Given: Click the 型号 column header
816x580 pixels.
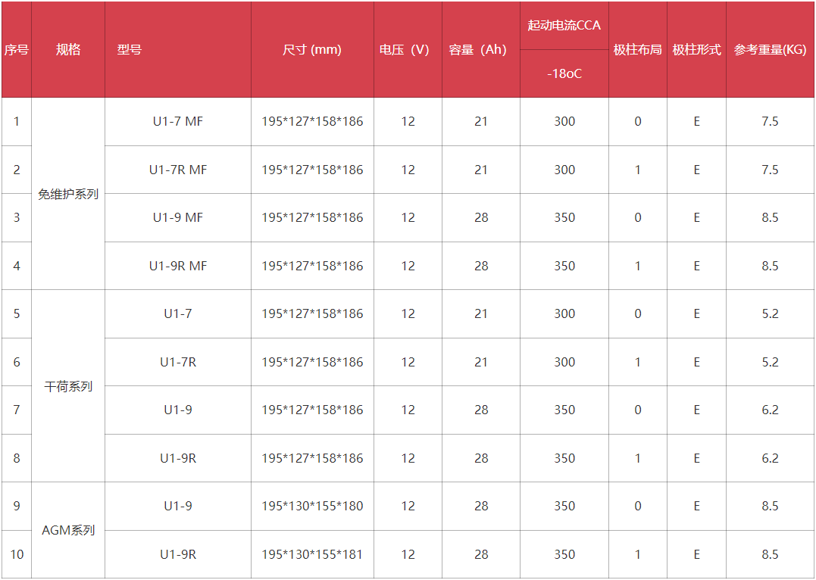Looking at the screenshot, I should tap(178, 49).
